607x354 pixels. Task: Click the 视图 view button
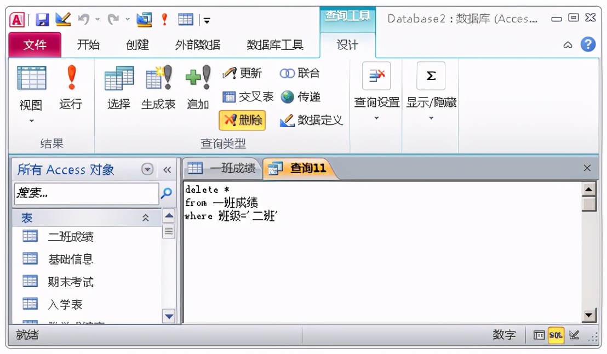click(31, 88)
